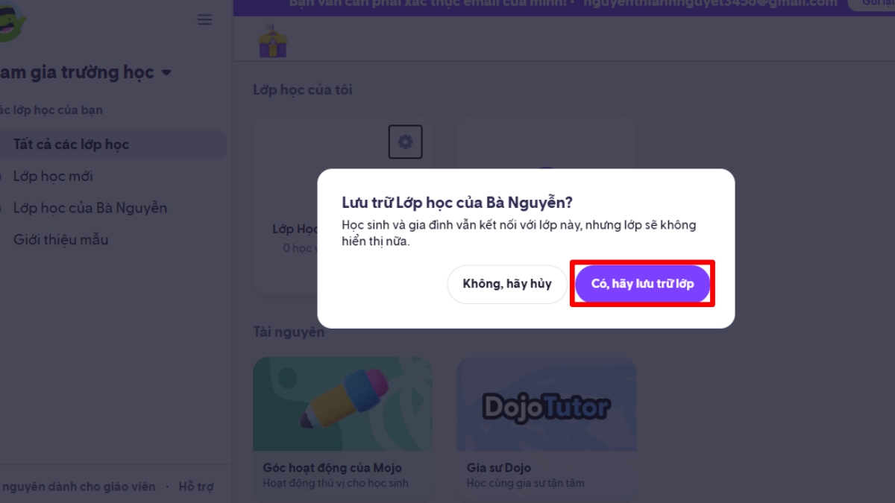The width and height of the screenshot is (895, 503).
Task: Click "Gia sư Dojo" card title
Action: coord(499,468)
